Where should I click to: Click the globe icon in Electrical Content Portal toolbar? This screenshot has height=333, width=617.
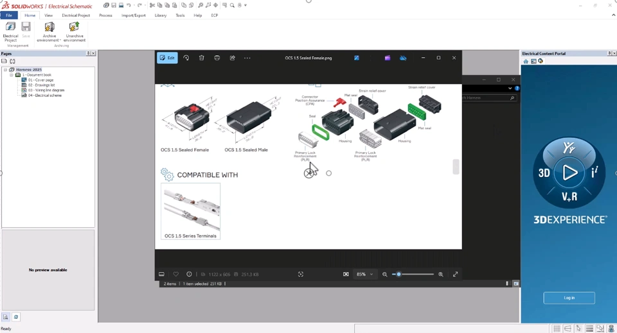(x=541, y=61)
